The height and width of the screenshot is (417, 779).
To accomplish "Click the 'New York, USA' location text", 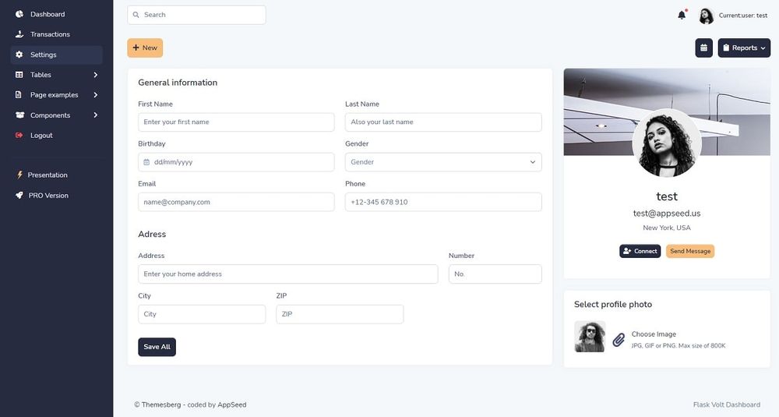I will click(x=667, y=228).
